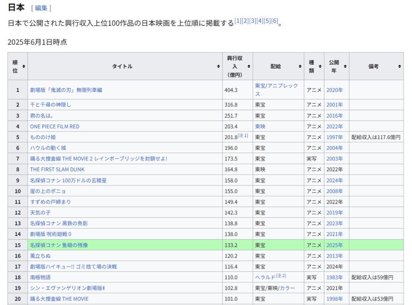The width and height of the screenshot is (412, 305).
Task: Open the もののけ姫 link
Action: click(43, 137)
